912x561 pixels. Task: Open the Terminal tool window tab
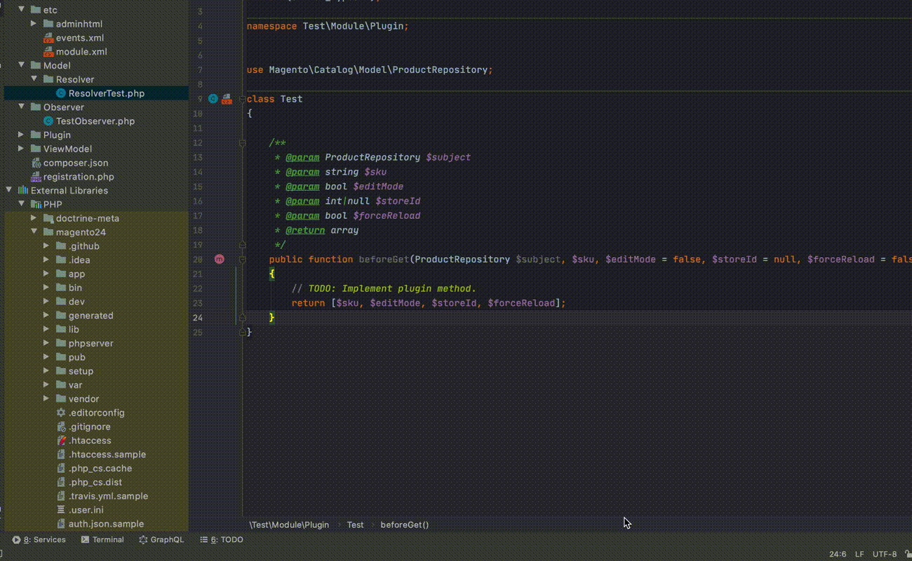click(x=102, y=540)
